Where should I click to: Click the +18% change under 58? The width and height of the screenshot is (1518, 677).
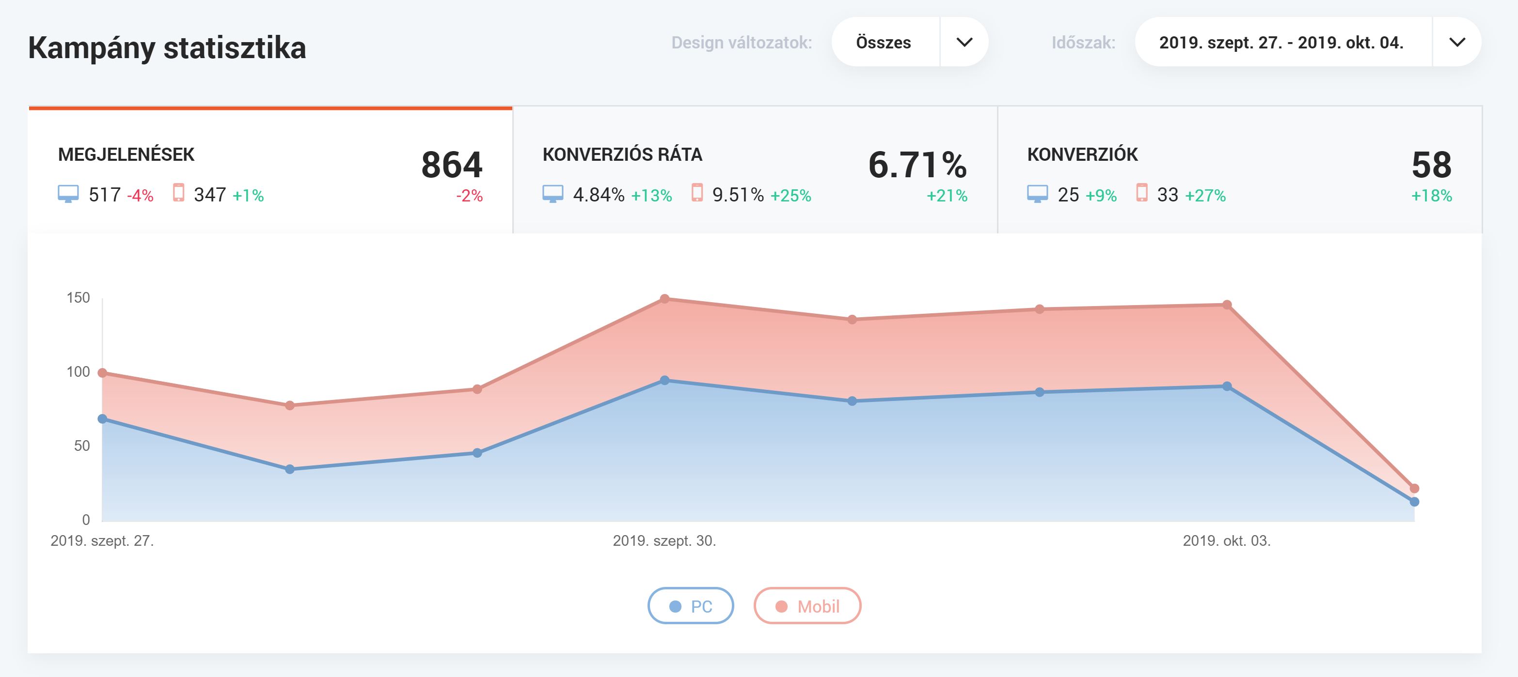[1431, 196]
